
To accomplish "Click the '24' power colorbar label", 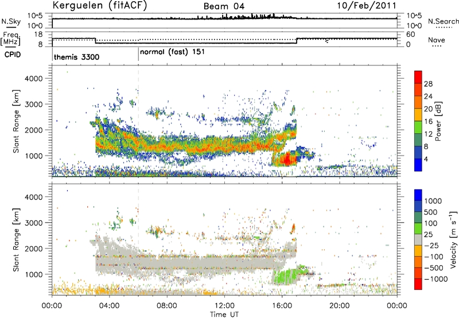I will click(428, 96).
